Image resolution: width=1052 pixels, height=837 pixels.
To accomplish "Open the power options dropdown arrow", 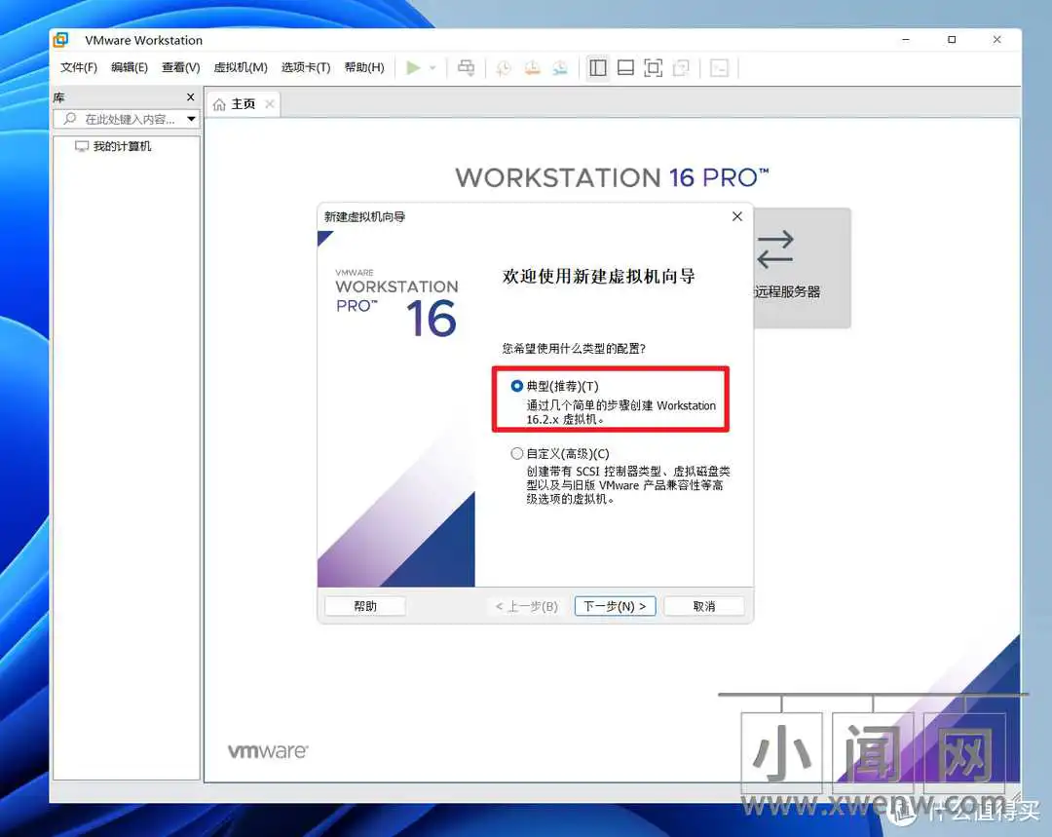I will [x=432, y=68].
